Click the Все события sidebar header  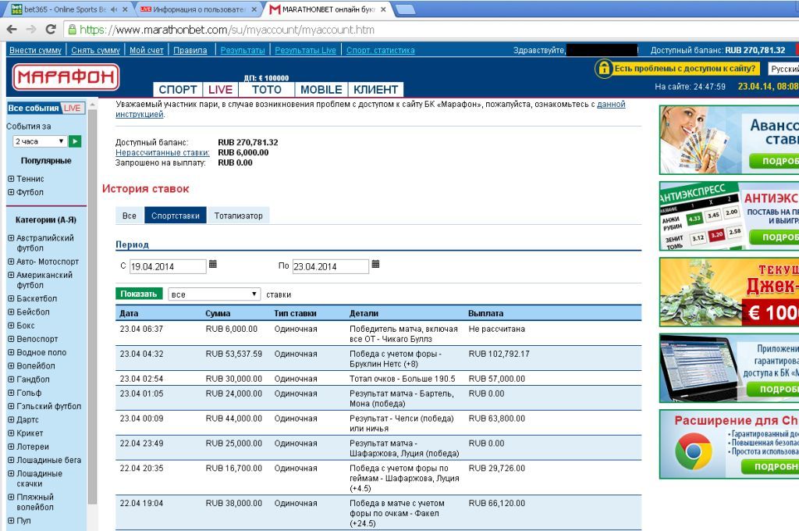pyautogui.click(x=34, y=108)
